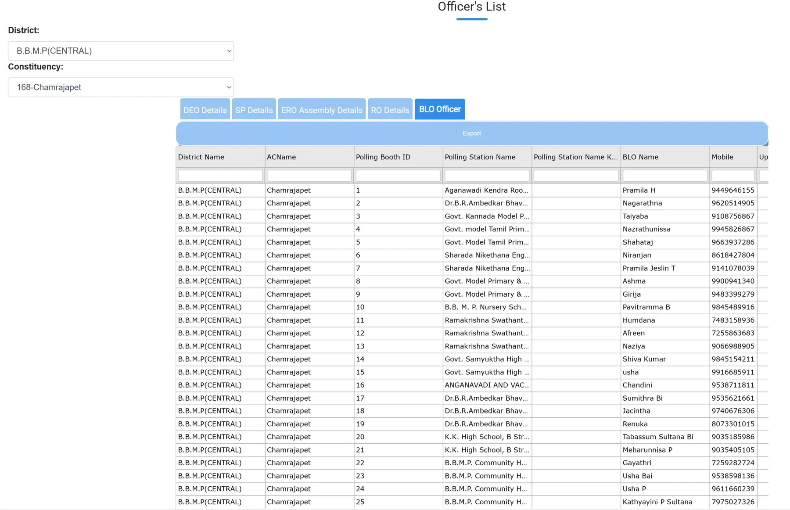
Task: Select BLO name Shiva Kumar
Action: click(644, 359)
